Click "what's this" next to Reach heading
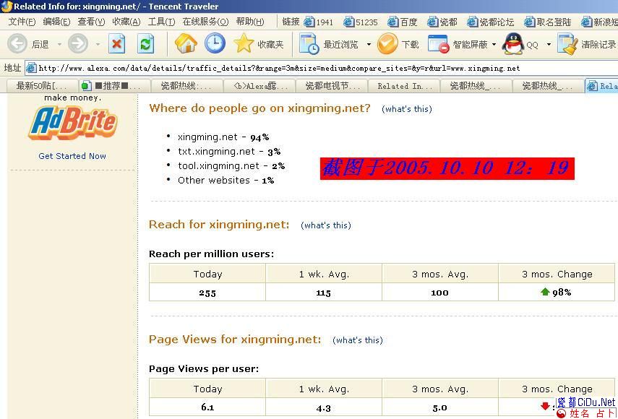The image size is (618, 419). click(327, 225)
